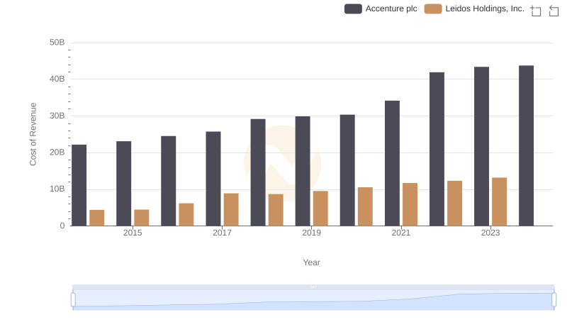Screen dimensions: 567x327
Task: Click the Accenture bar for 2019
Action: click(303, 171)
